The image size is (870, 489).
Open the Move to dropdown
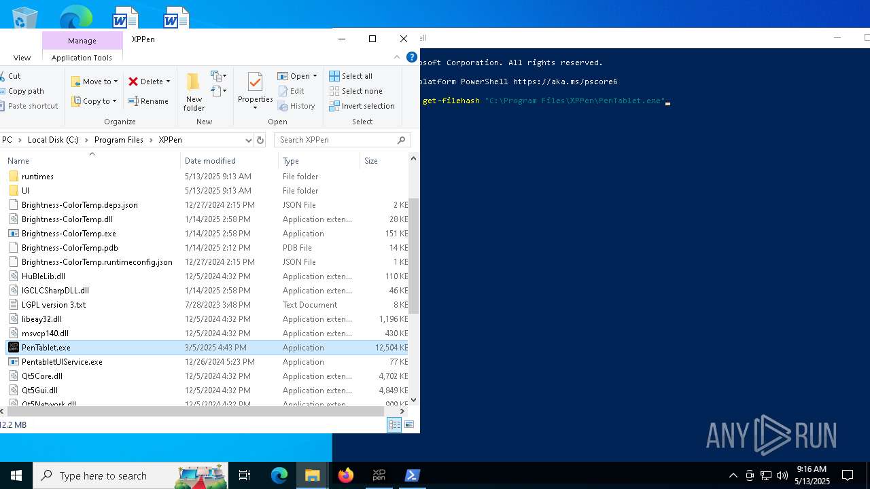94,81
